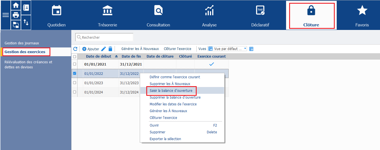Select Gestion des journaux in sidebar
Screen dimensions: 380x150
[22, 43]
